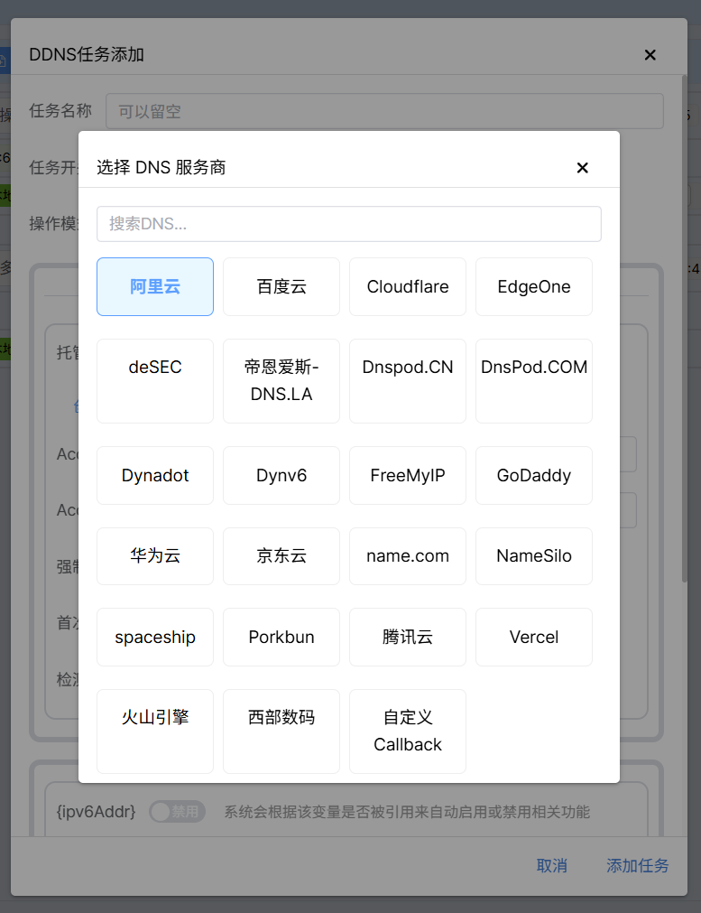Choose 百度云 provider card
The height and width of the screenshot is (913, 701).
tap(281, 286)
